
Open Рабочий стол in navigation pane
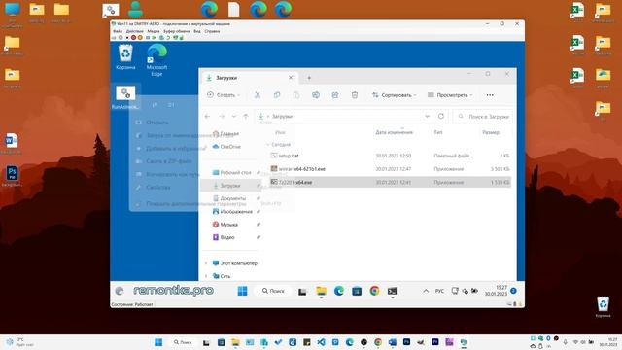(231, 173)
